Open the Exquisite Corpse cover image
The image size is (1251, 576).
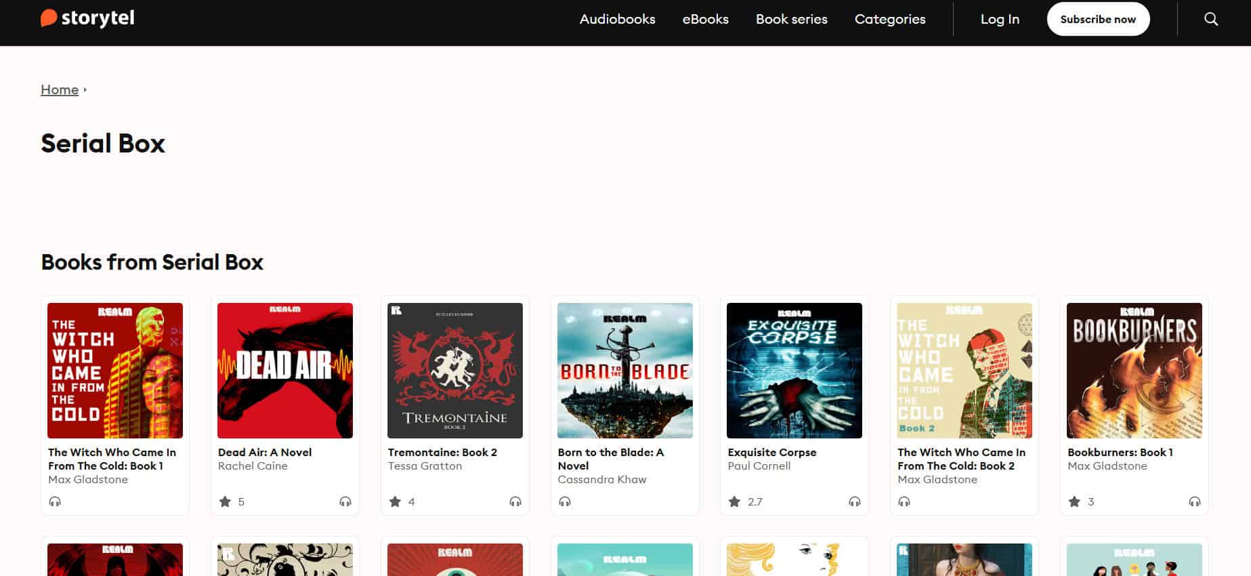tap(794, 370)
